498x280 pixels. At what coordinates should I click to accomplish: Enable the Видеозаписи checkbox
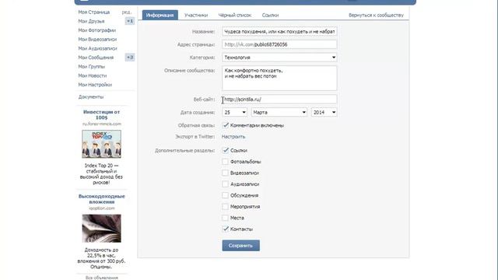(x=225, y=173)
